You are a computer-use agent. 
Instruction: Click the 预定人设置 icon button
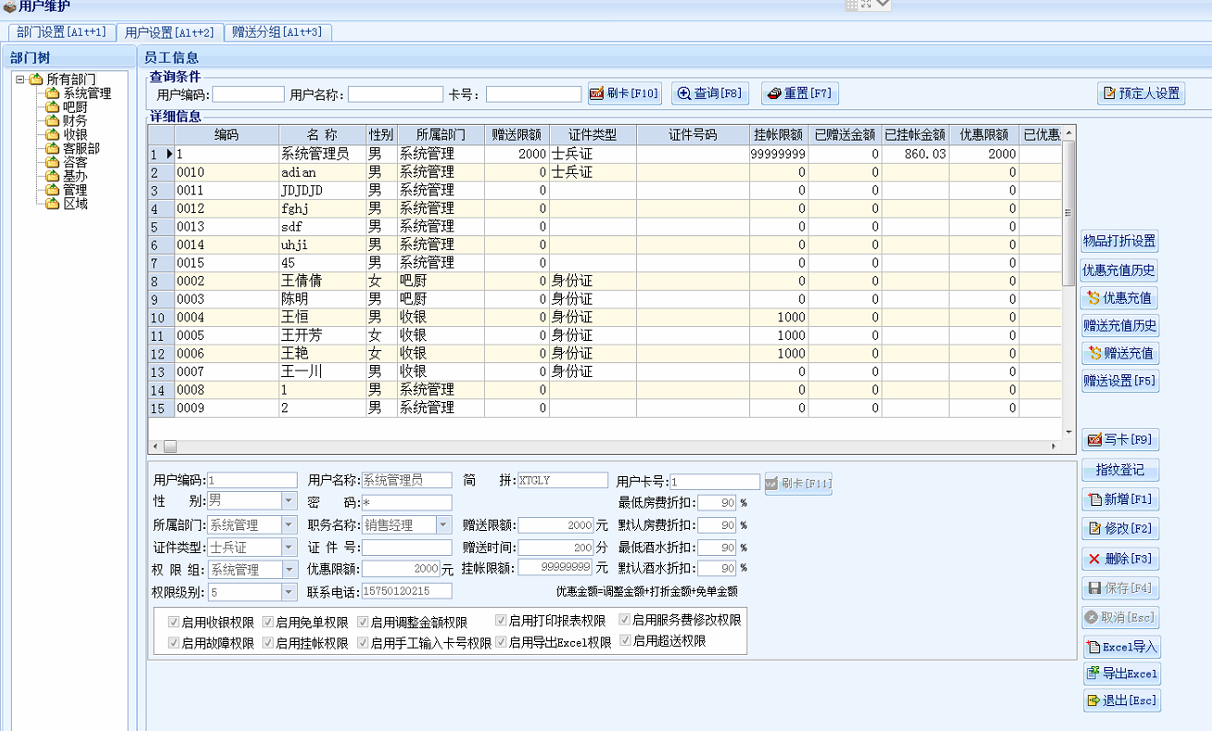(1142, 94)
